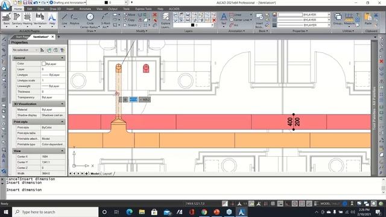The height and width of the screenshot is (217, 386).
Task: Switch to the Ventilation drawing tab
Action: point(40,37)
